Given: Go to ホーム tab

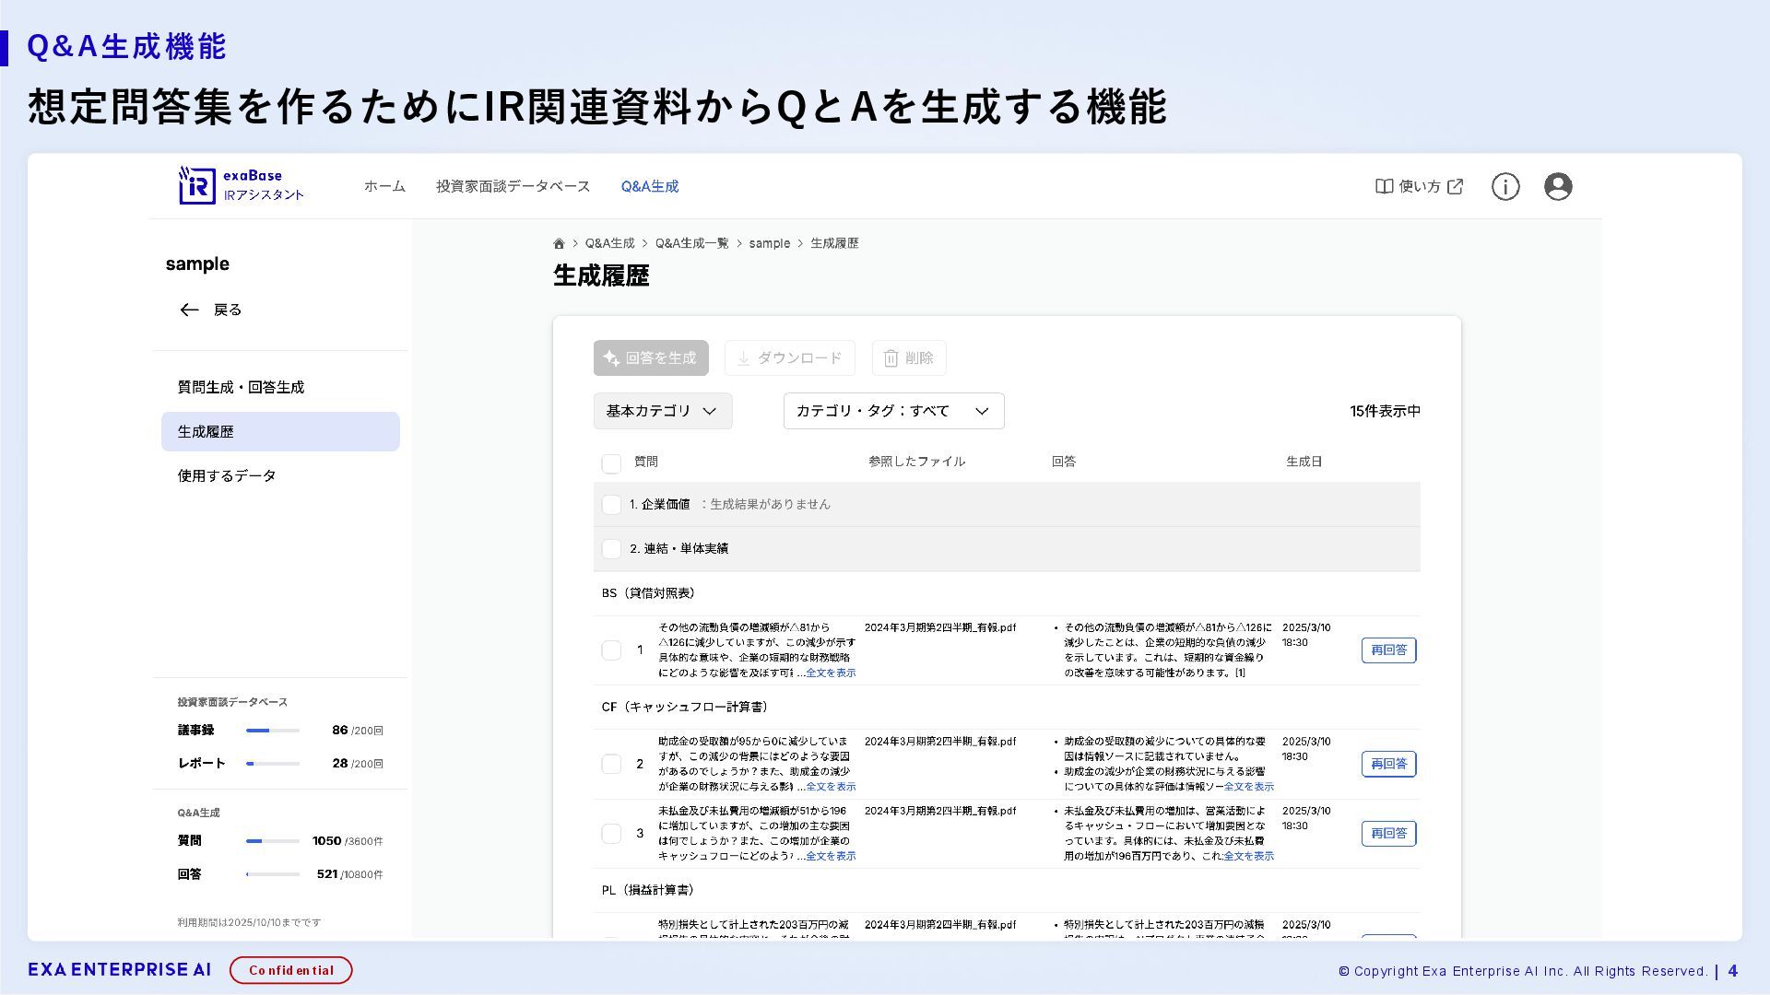Looking at the screenshot, I should (384, 186).
